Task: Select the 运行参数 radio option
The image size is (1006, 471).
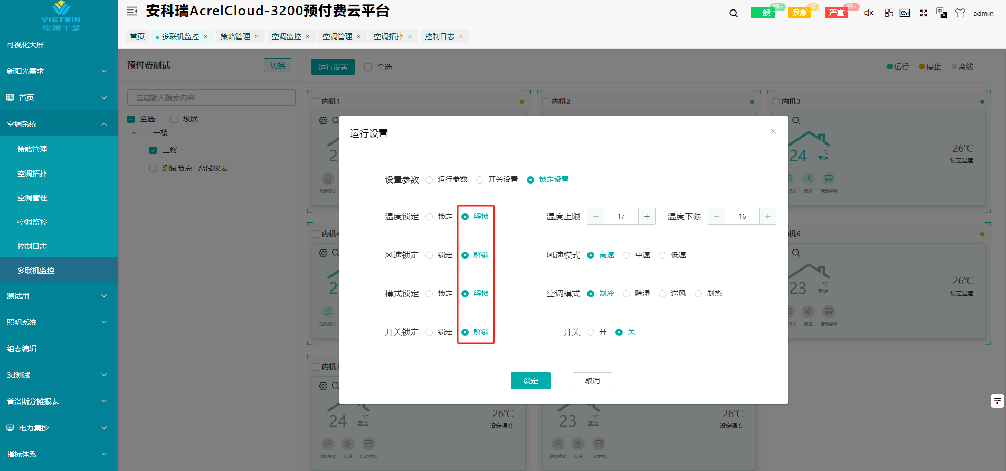Action: [x=447, y=179]
